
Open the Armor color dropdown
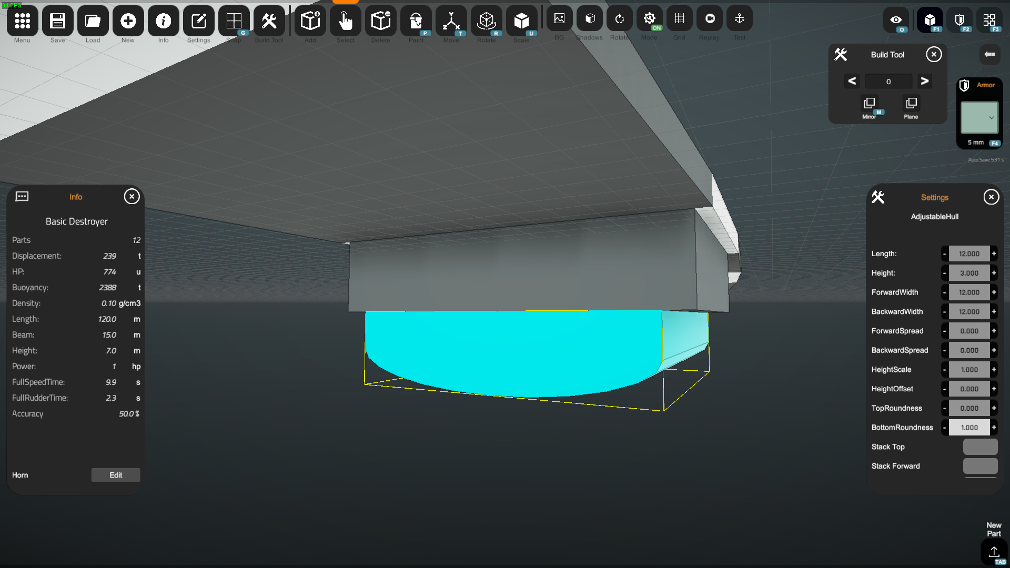click(979, 118)
